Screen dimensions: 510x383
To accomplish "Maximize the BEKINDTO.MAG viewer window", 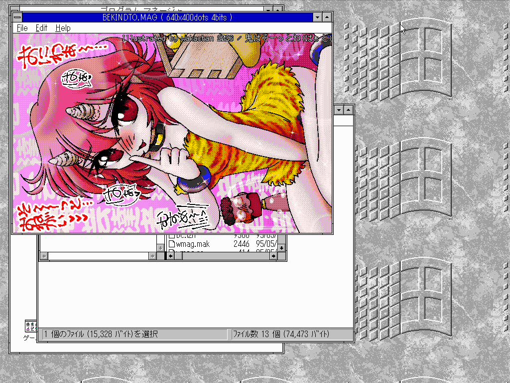I will 327,17.
